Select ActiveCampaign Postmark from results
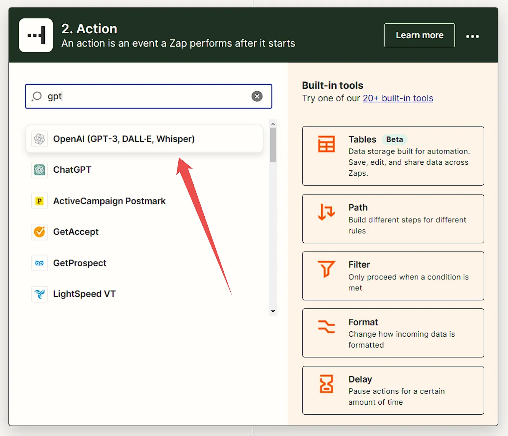 click(144, 201)
